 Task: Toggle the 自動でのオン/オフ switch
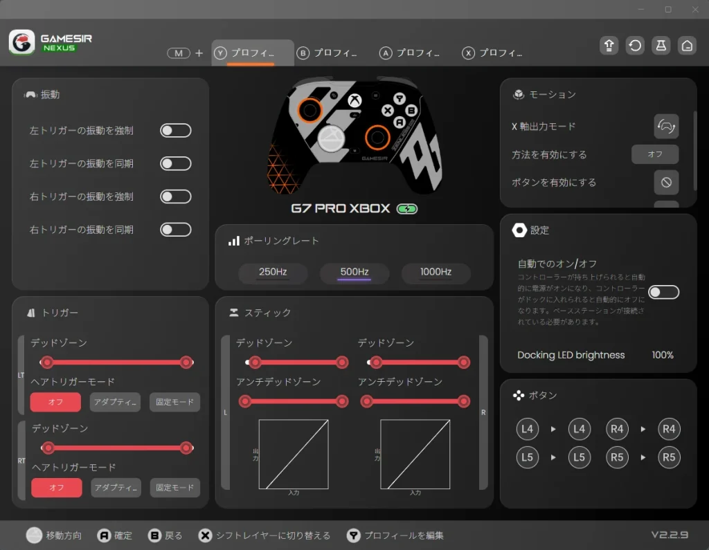click(663, 292)
